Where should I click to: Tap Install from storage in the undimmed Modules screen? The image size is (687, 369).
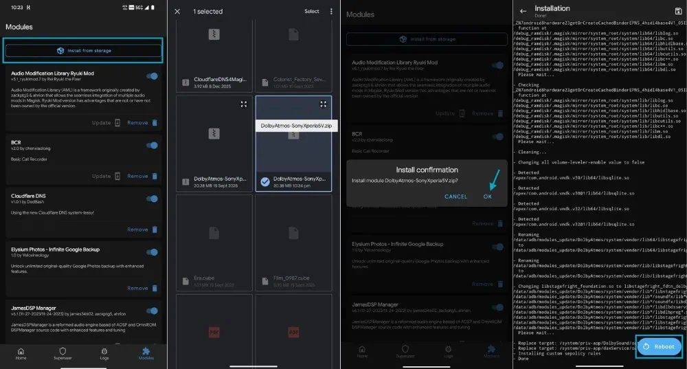coord(83,50)
